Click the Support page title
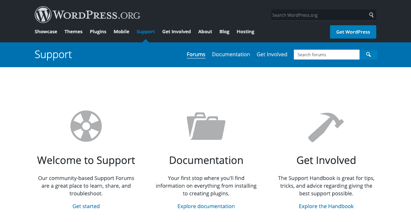The width and height of the screenshot is (411, 222). (x=53, y=54)
